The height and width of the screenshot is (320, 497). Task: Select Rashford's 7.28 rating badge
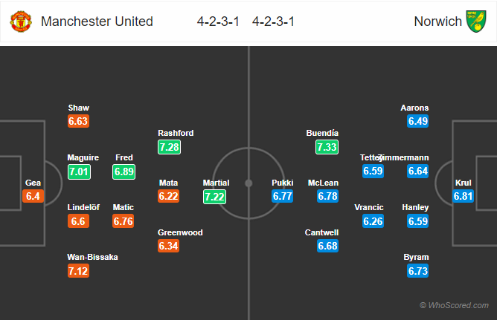(169, 147)
